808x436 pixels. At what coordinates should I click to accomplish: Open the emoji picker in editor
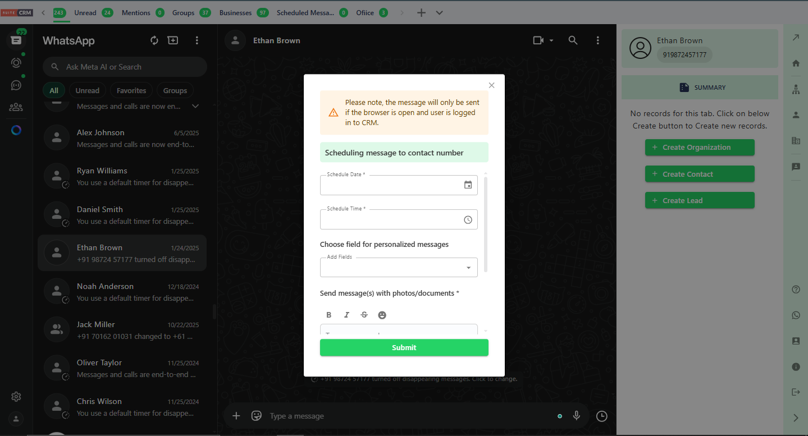382,315
